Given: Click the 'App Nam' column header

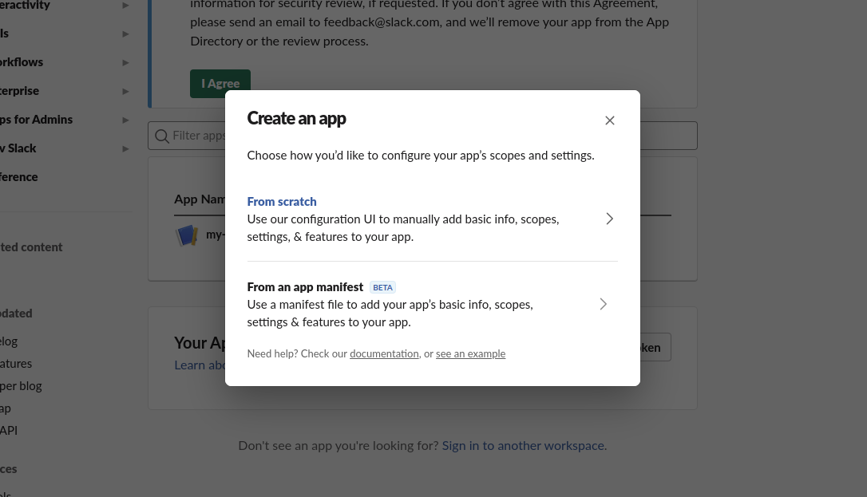Looking at the screenshot, I should point(200,199).
